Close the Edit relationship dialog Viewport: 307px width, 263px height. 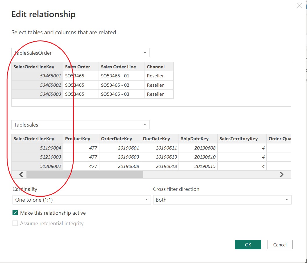(x=299, y=6)
